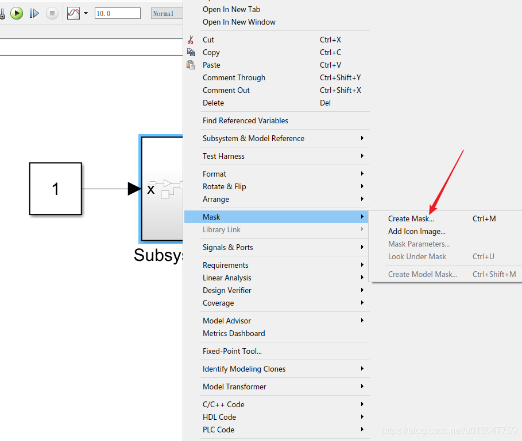
Task: Open the Linear Analysis submenu
Action: point(276,278)
